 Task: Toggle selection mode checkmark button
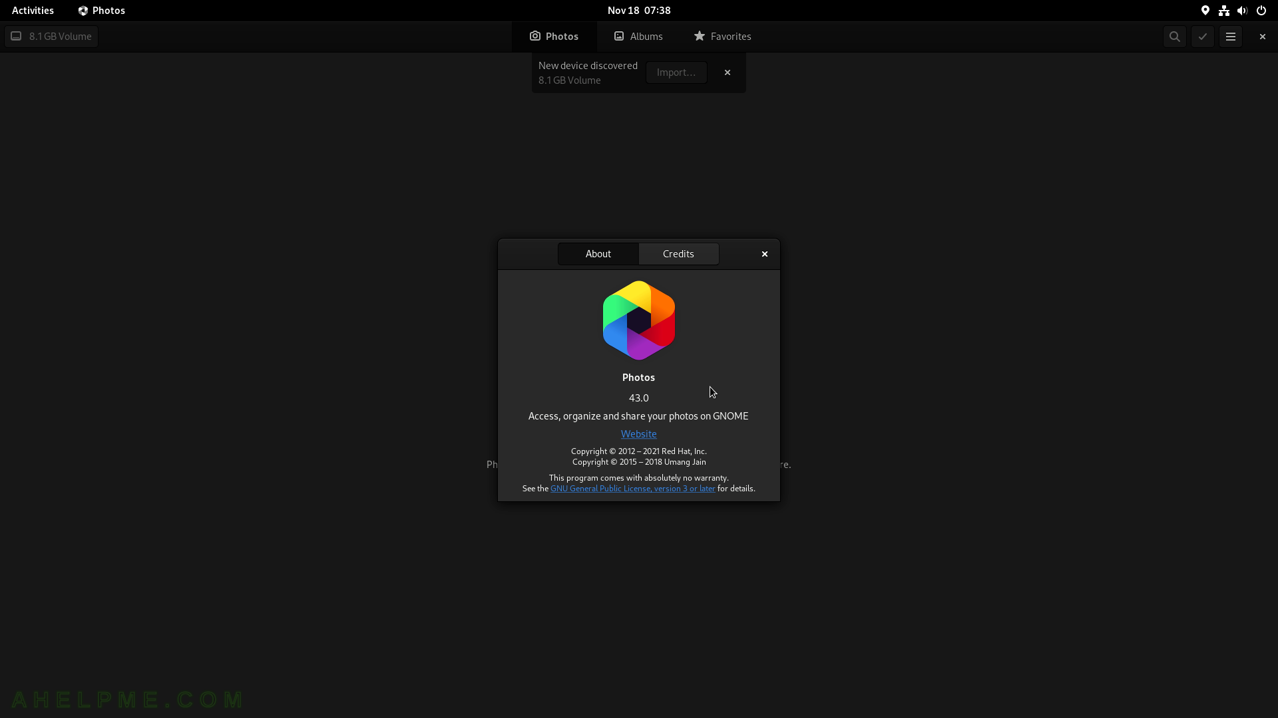point(1203,37)
